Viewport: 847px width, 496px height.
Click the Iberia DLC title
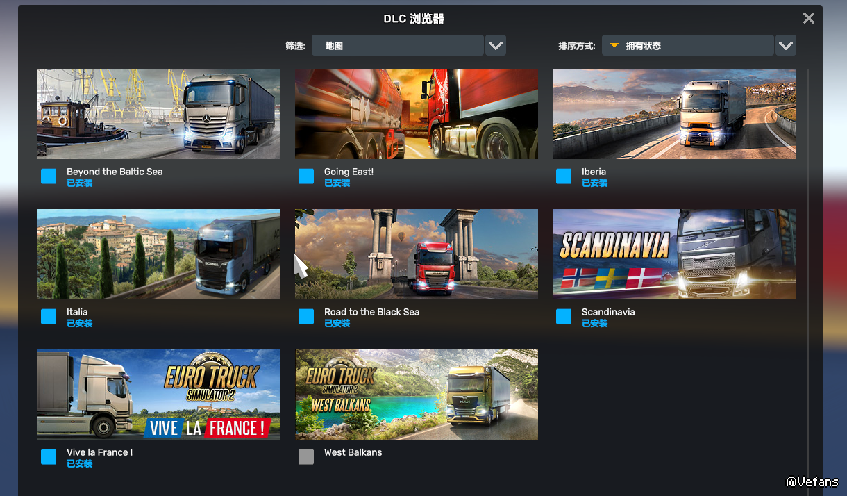tap(594, 172)
